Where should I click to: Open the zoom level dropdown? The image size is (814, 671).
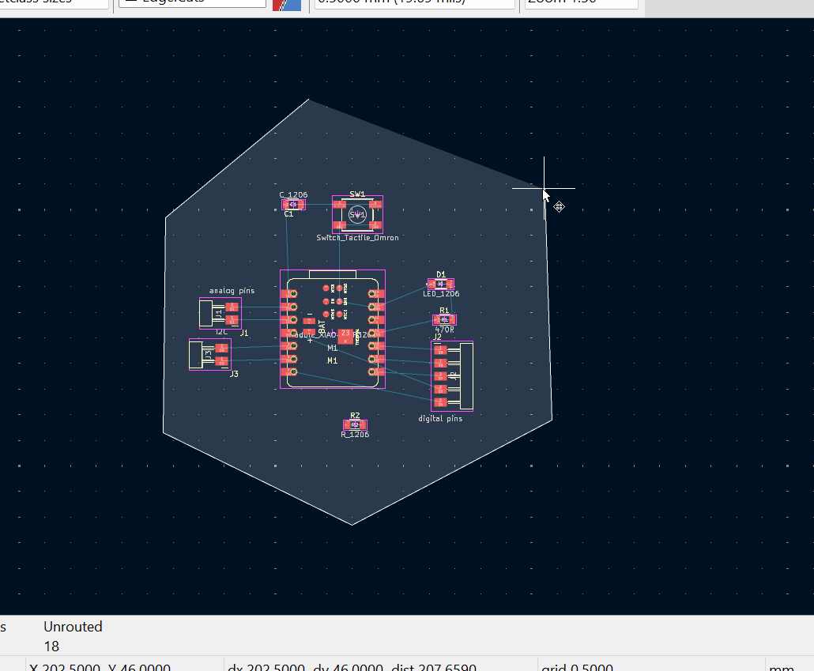pyautogui.click(x=581, y=3)
